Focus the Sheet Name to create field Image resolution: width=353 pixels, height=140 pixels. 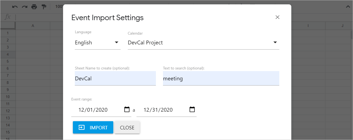115,78
